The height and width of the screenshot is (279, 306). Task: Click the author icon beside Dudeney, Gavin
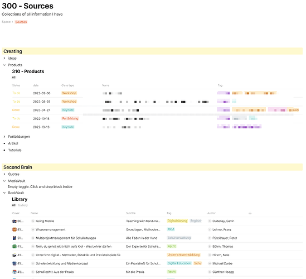click(x=210, y=221)
